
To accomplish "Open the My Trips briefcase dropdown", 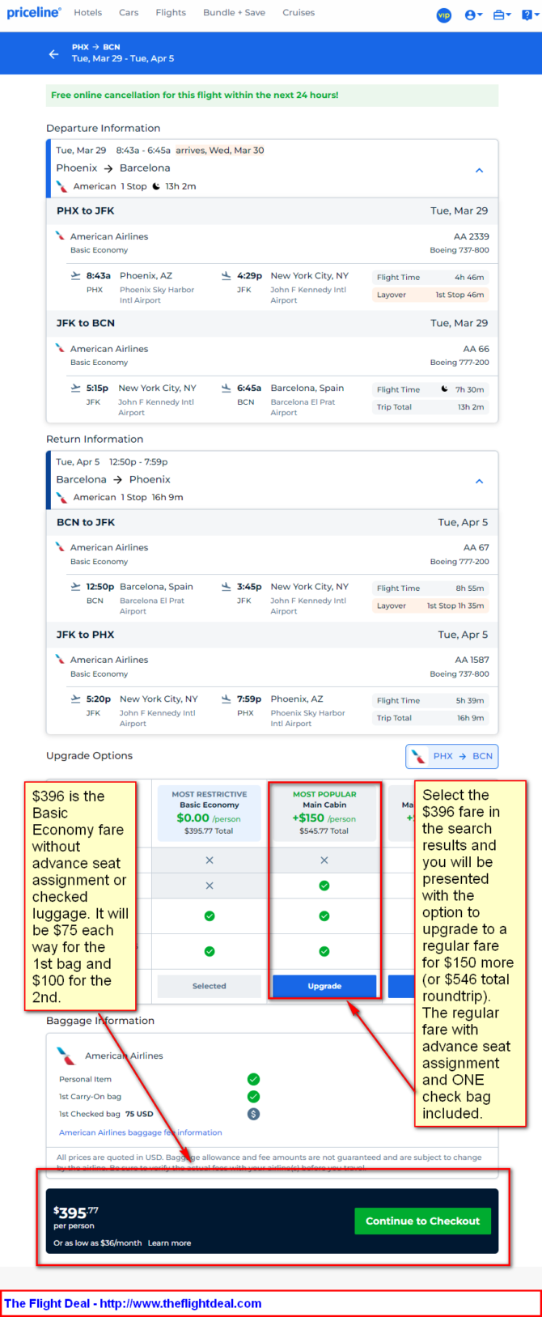I will (x=502, y=15).
